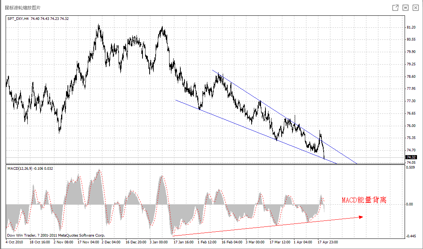
Task: Click the SPT_DXY,H4 chart symbol label
Action: 18,19
